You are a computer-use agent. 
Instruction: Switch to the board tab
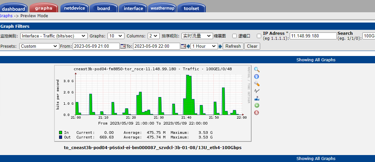(x=104, y=8)
